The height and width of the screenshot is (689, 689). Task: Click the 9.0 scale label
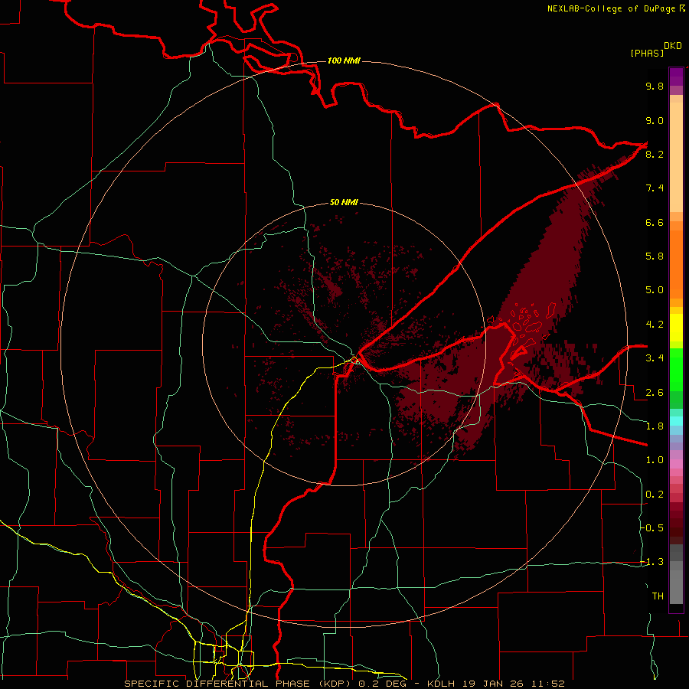(x=655, y=121)
